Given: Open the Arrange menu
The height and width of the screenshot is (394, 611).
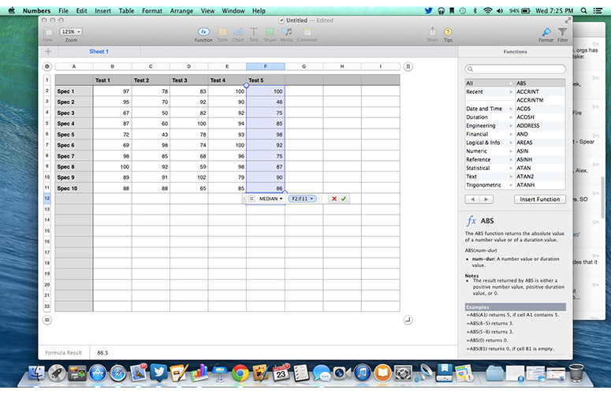Looking at the screenshot, I should 181,10.
